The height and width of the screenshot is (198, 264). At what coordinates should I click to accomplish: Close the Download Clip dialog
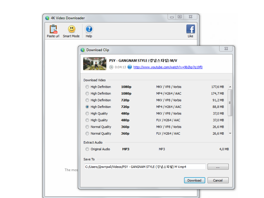pos(226,49)
